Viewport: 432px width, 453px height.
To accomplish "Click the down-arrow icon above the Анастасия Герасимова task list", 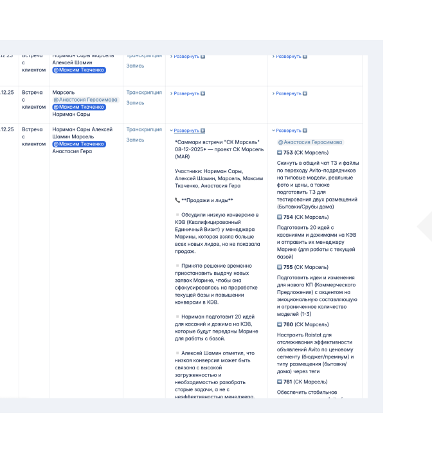I will pos(305,131).
